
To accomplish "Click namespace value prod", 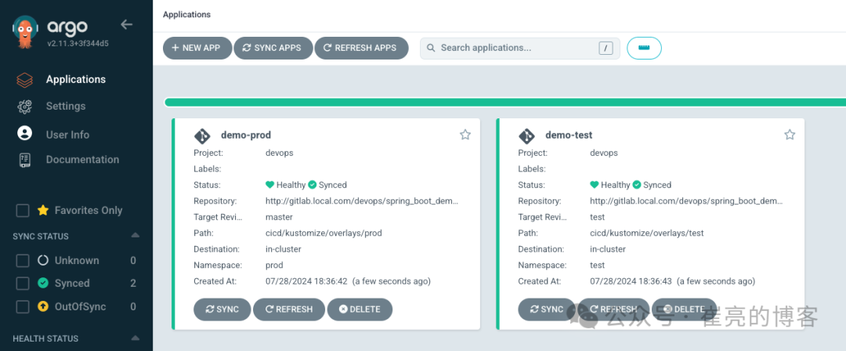I will (274, 265).
